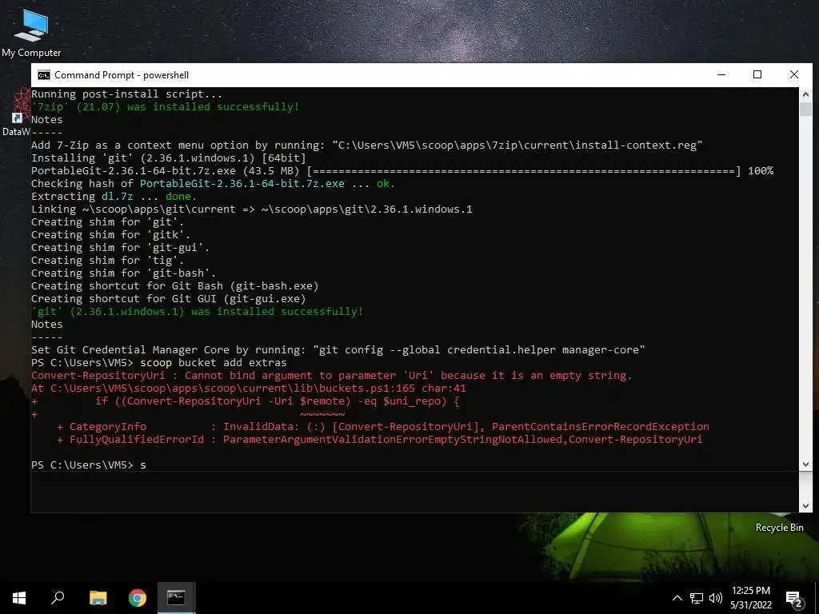Open the My Computer desktop icon
This screenshot has width=819, height=614.
point(31,32)
